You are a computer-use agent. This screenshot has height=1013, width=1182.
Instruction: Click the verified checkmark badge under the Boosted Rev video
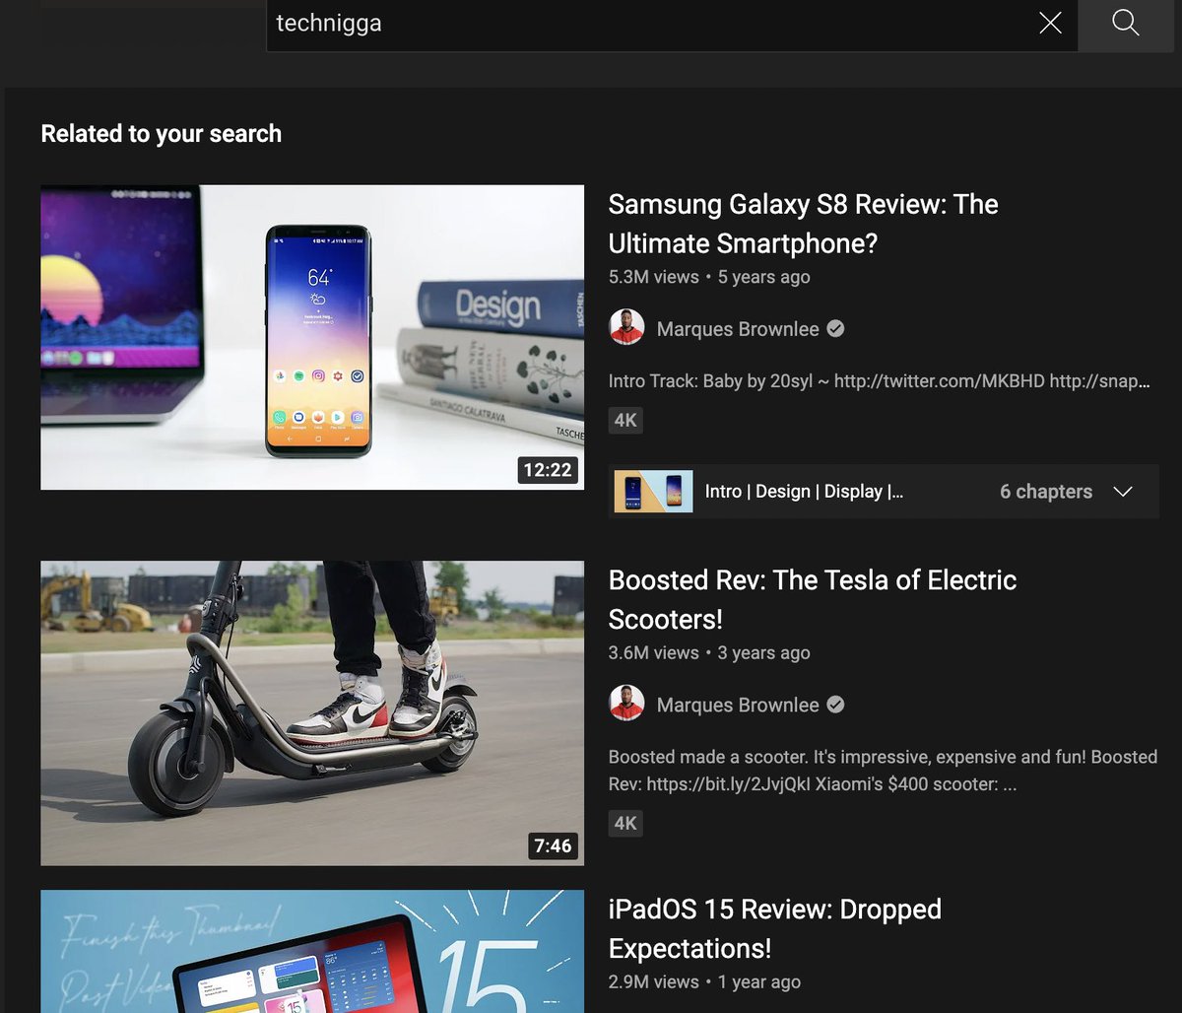point(835,705)
